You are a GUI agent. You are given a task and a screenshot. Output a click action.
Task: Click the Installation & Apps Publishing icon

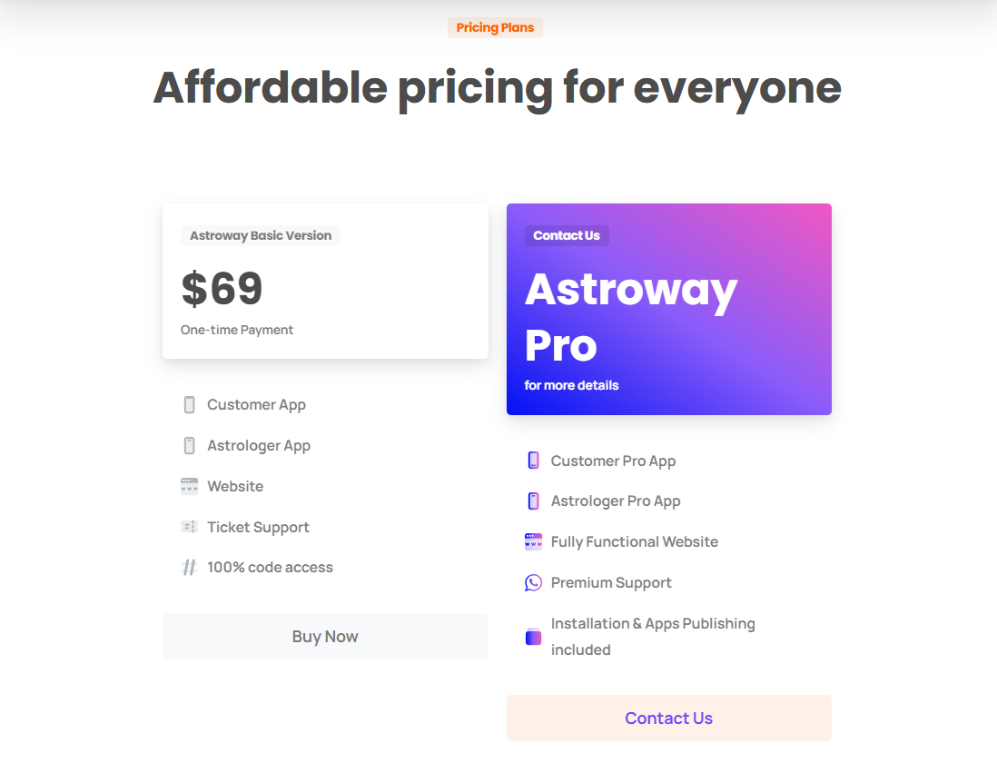pyautogui.click(x=533, y=637)
